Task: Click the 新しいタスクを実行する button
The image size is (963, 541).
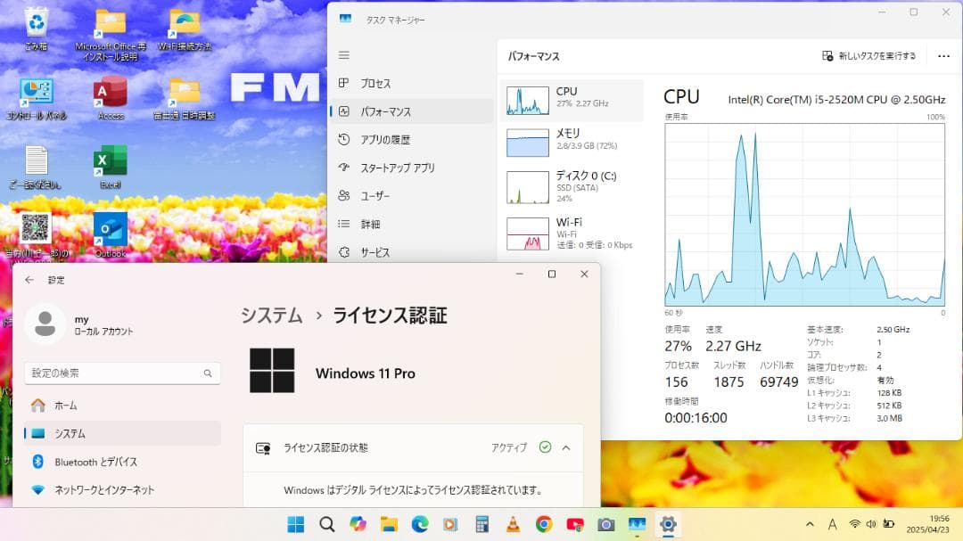Action: (x=869, y=55)
